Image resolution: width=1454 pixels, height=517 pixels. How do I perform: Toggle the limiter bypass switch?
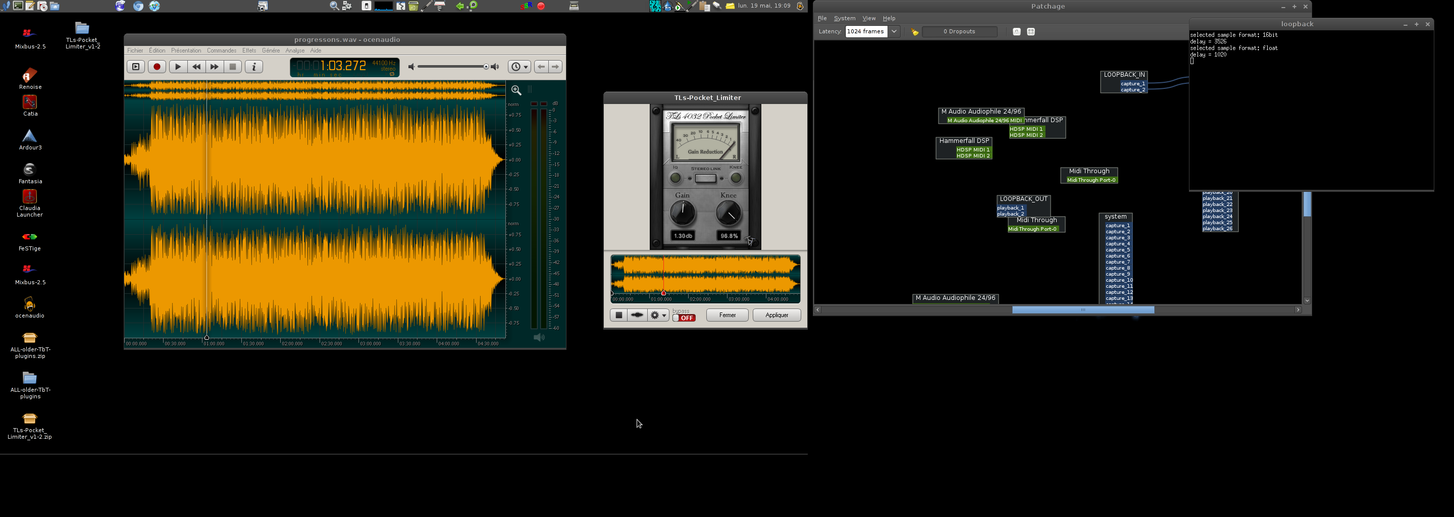684,318
